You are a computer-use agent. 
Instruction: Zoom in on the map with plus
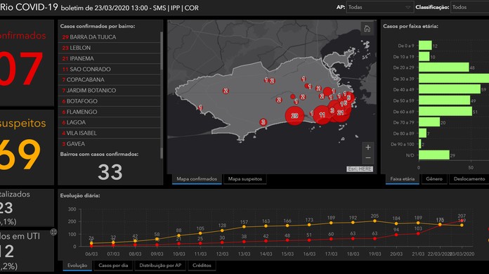(x=368, y=147)
